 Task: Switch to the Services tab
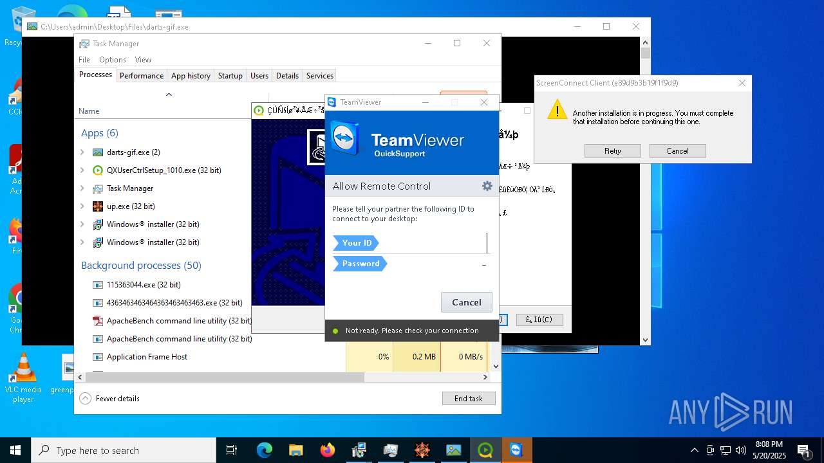point(319,75)
